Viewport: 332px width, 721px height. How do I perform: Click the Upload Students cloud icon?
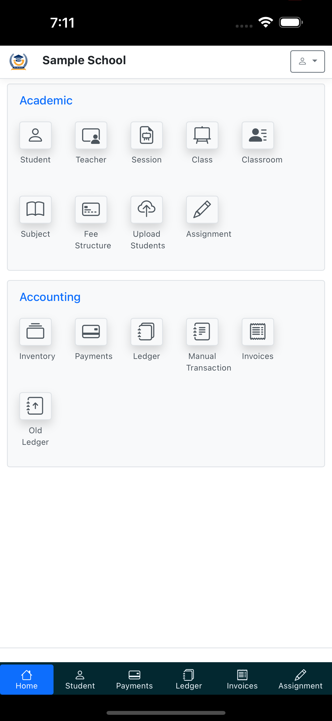point(147,210)
